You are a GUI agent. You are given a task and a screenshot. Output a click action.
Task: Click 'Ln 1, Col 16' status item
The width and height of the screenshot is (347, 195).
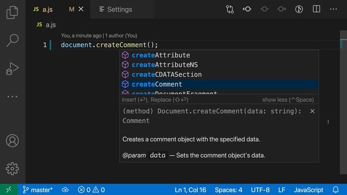tap(190, 190)
